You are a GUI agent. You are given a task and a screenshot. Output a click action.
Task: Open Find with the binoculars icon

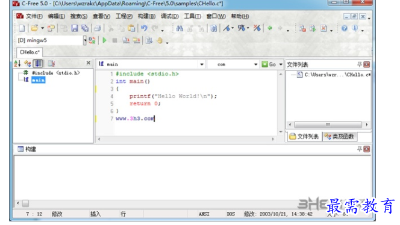tap(180, 28)
